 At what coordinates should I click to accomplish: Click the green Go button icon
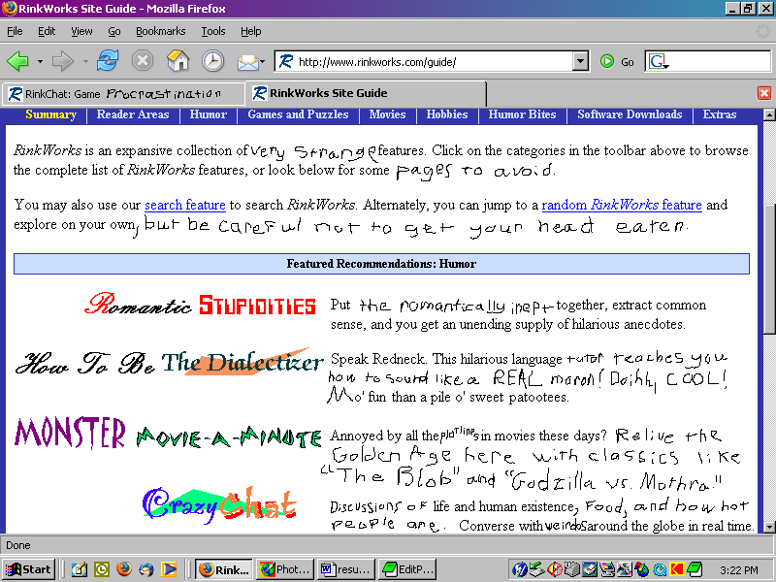tap(607, 61)
